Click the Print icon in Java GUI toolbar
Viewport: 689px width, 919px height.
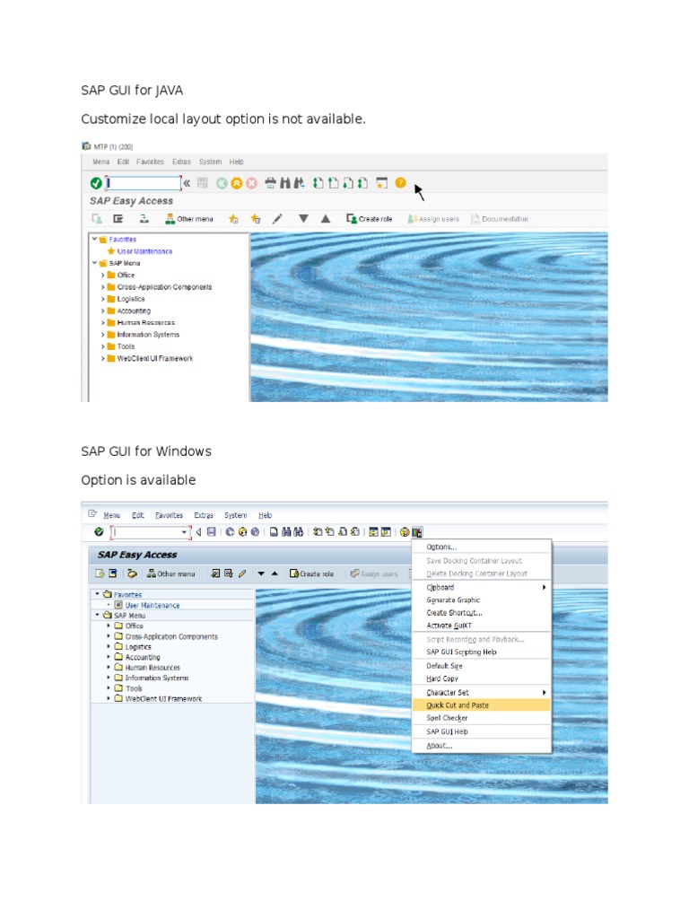(x=270, y=183)
